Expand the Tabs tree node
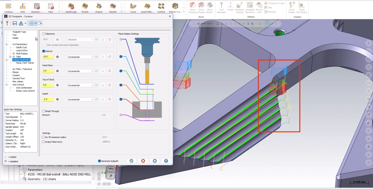 (x=10, y=57)
